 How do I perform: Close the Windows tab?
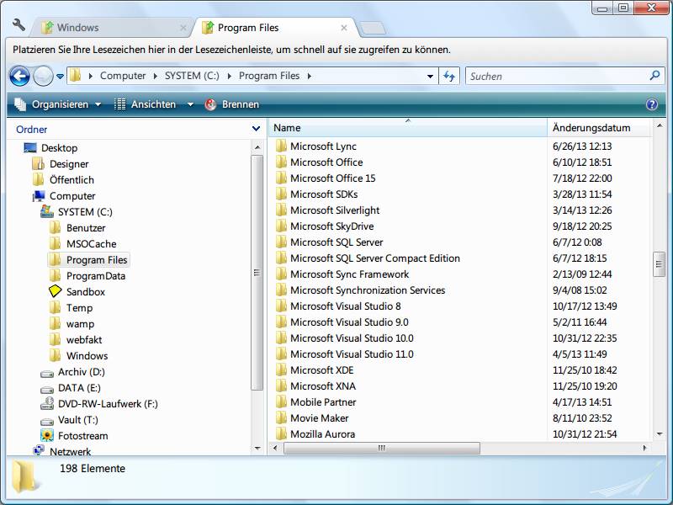coord(183,28)
